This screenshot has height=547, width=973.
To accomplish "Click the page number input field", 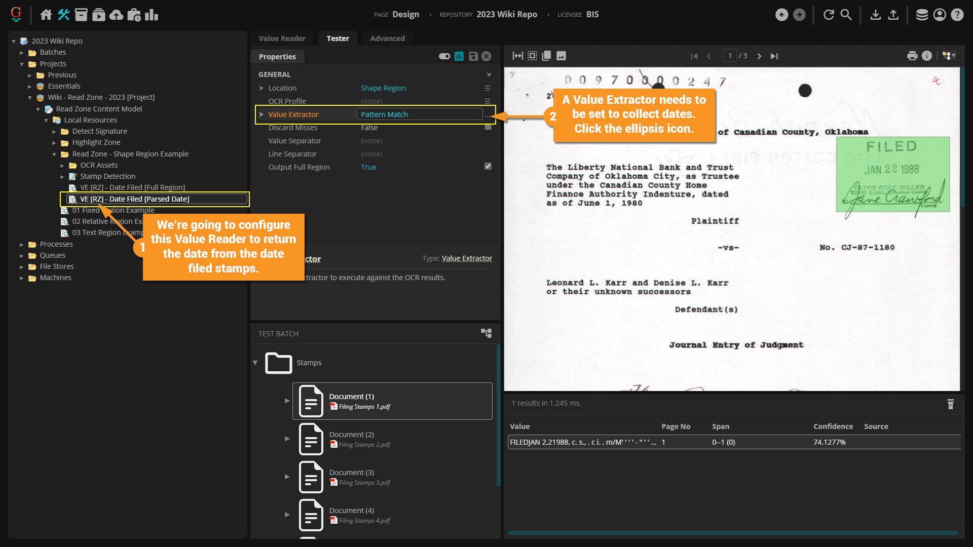I will 730,56.
